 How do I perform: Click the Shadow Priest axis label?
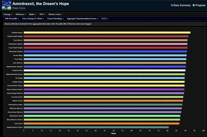[x=18, y=70]
